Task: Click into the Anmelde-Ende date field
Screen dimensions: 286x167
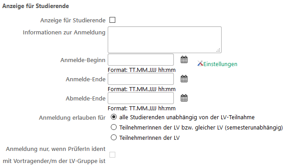Action: (x=141, y=79)
